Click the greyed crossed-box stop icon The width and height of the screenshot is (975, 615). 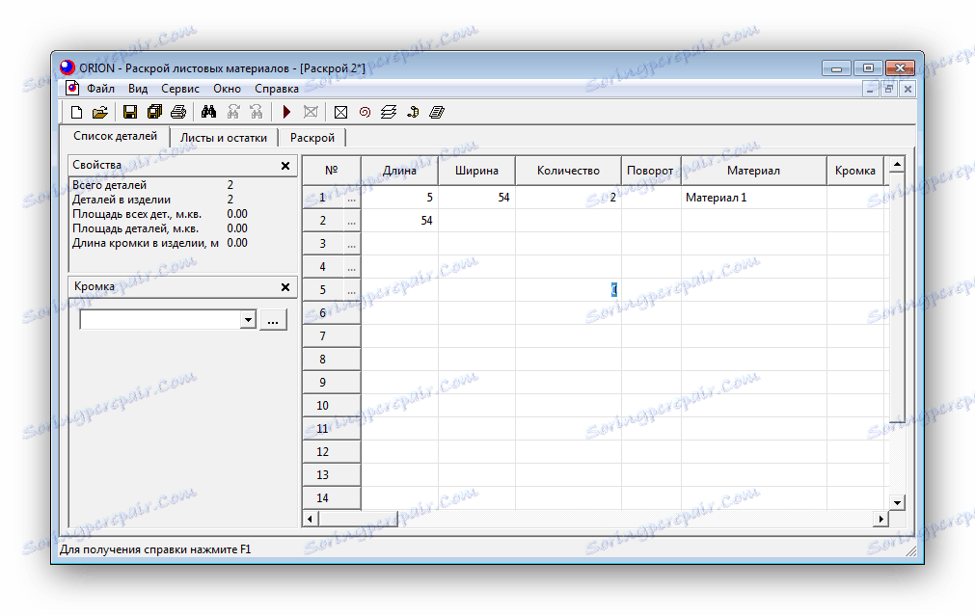(x=311, y=112)
